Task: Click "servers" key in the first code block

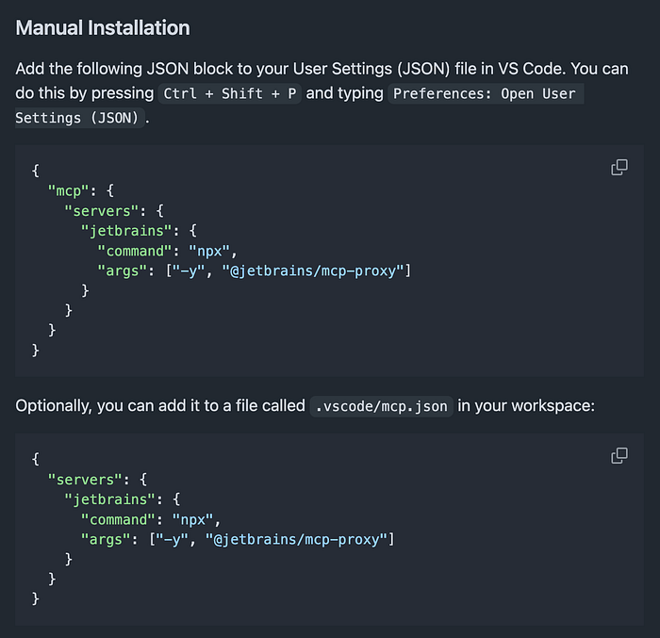Action: [102, 211]
